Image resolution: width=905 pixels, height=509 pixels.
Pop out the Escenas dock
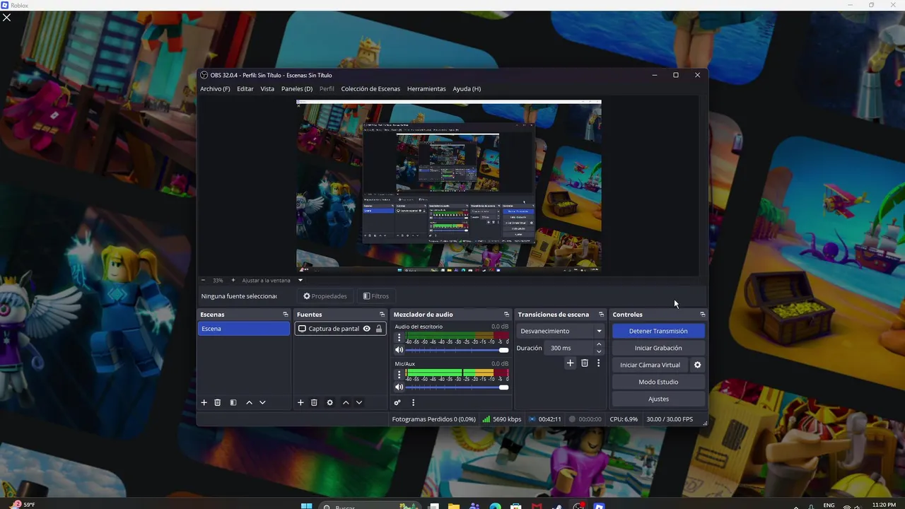tap(286, 315)
